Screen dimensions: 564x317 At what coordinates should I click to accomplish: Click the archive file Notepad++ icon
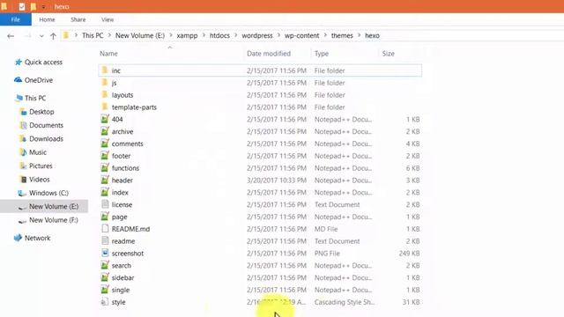point(105,131)
